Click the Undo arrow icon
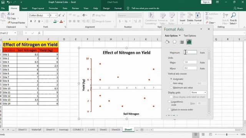Screen dimensions: 246x138 click(x=8, y=2)
